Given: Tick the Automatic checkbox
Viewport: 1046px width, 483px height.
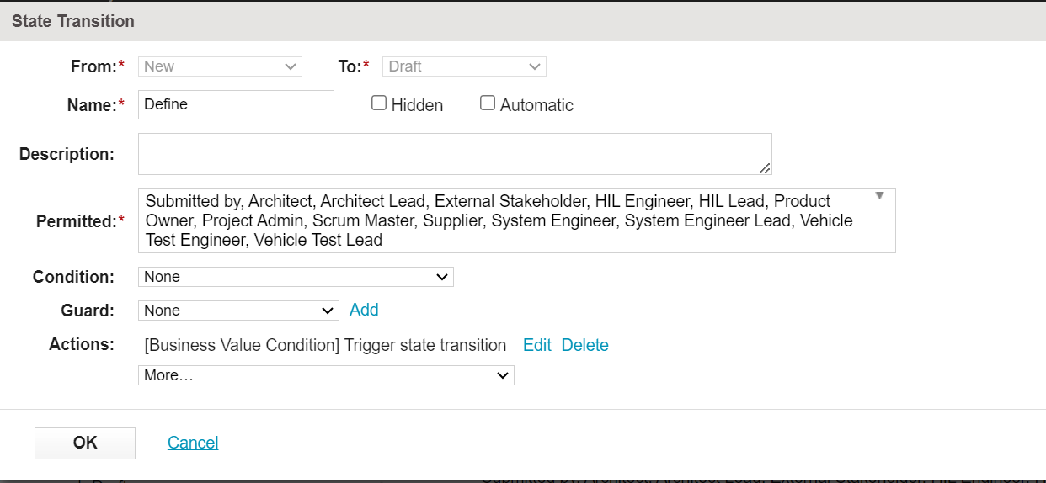Looking at the screenshot, I should (x=488, y=103).
